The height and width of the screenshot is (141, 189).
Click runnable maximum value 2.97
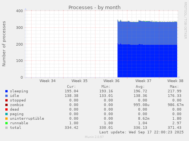click(177, 123)
